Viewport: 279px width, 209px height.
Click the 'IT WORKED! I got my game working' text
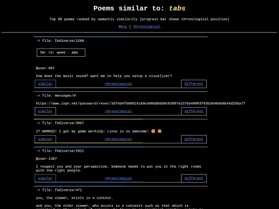coord(92,132)
